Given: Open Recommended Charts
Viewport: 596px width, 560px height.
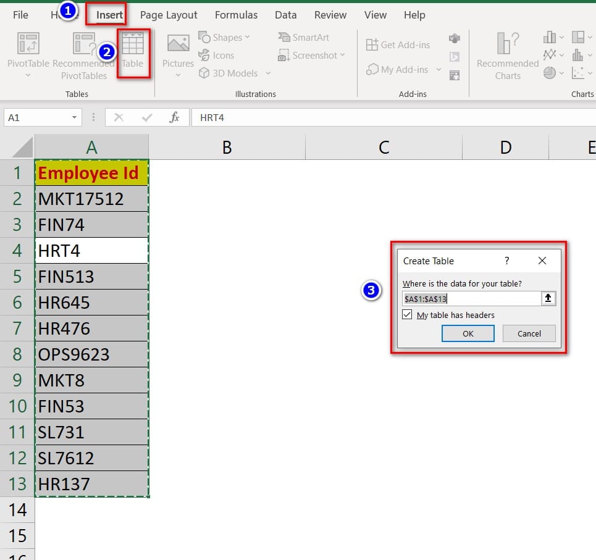Looking at the screenshot, I should point(507,56).
